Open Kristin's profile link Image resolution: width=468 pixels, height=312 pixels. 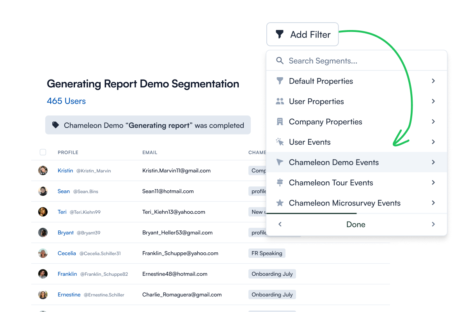pos(65,170)
